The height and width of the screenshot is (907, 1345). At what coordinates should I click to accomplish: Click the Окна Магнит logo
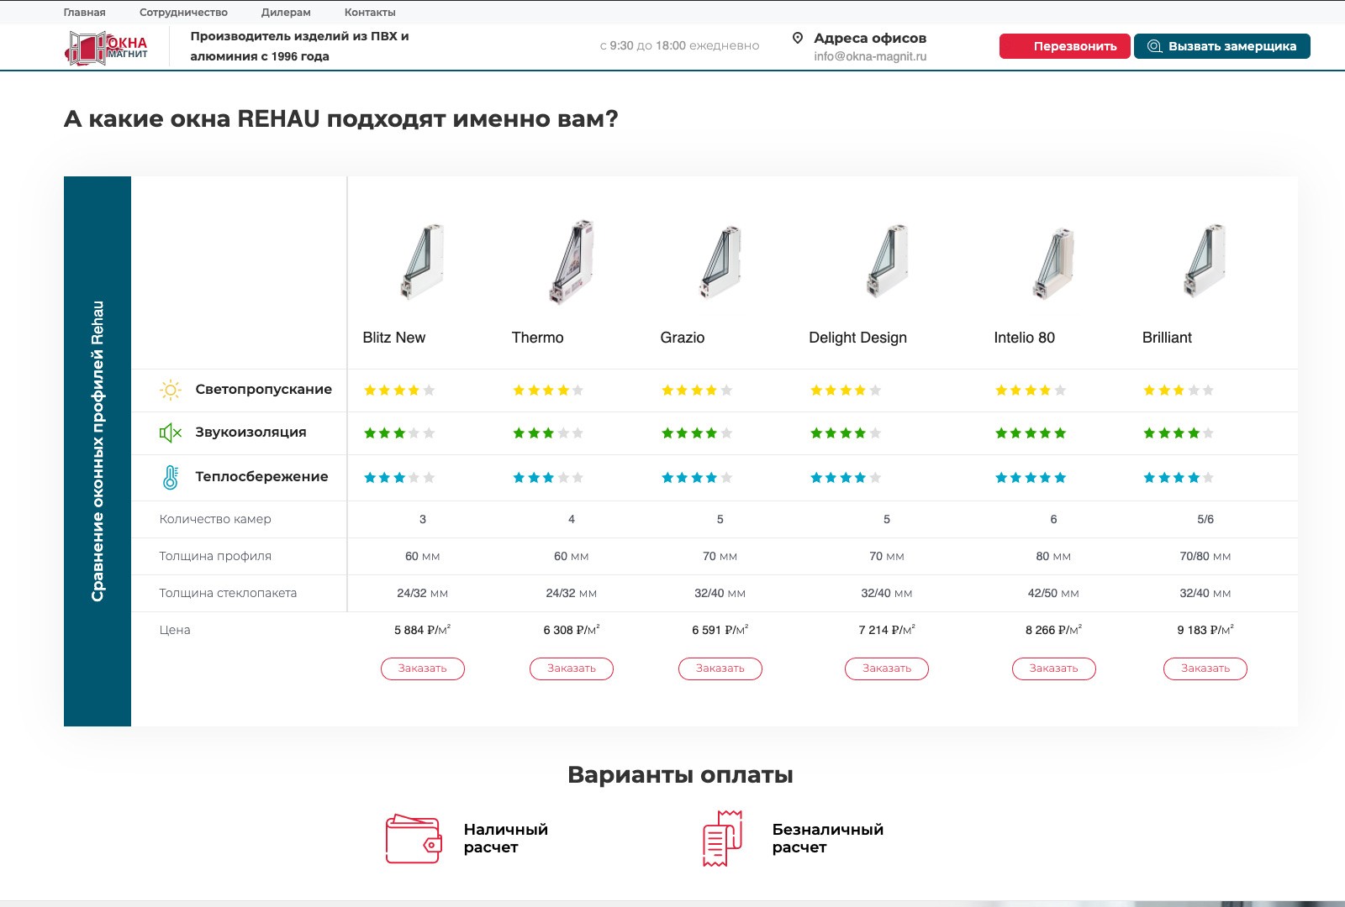click(x=107, y=48)
